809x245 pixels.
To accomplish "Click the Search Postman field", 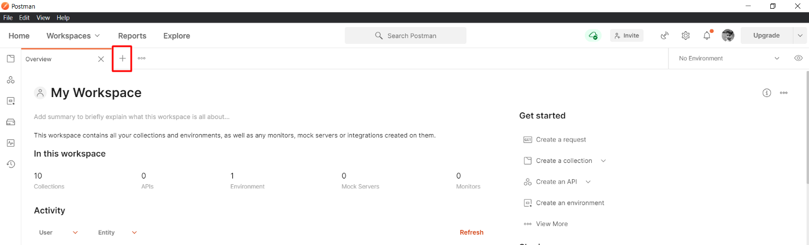I will (406, 36).
